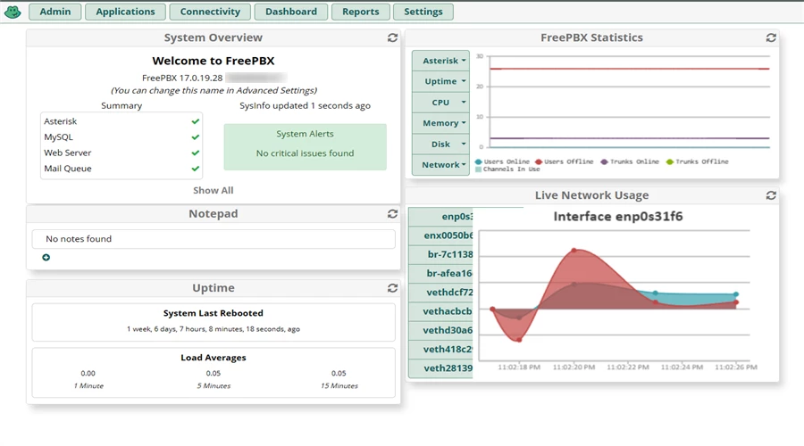This screenshot has width=804, height=446.
Task: Open the Reports menu
Action: [361, 12]
